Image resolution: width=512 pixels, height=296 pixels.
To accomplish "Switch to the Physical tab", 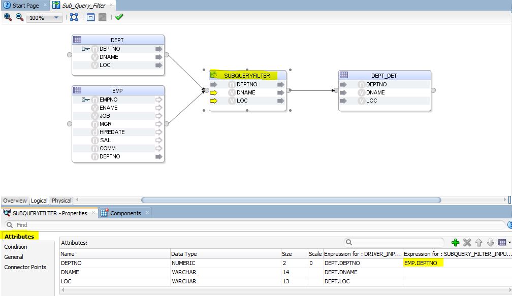I will (61, 201).
